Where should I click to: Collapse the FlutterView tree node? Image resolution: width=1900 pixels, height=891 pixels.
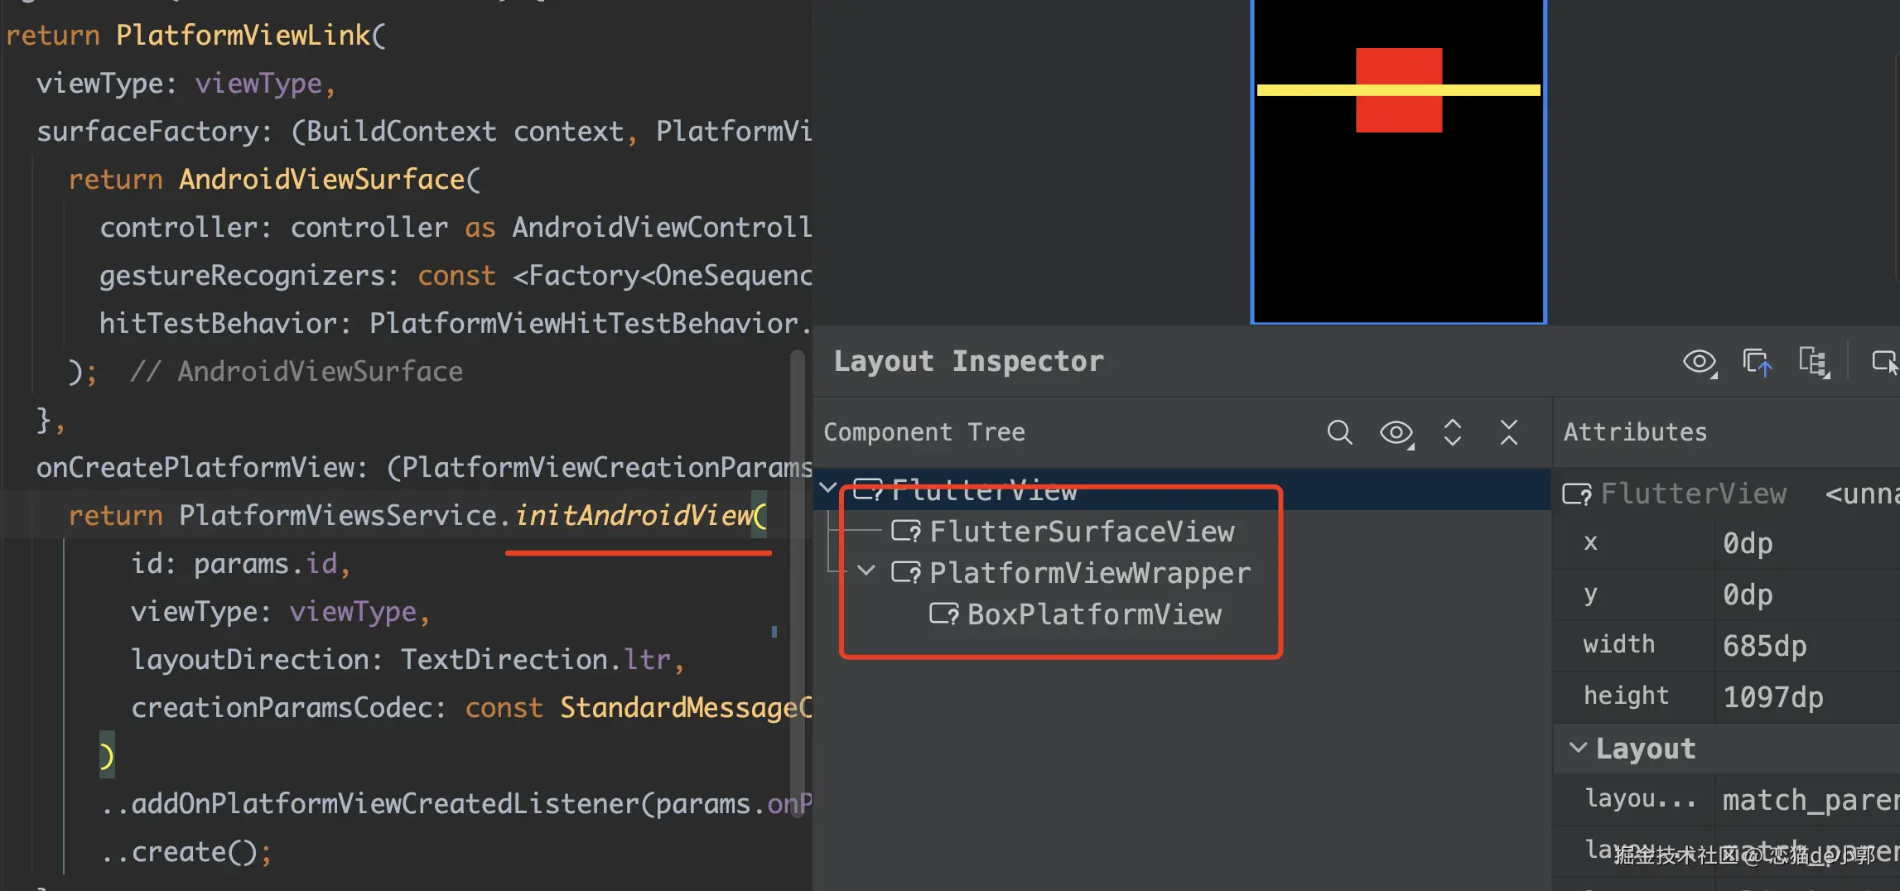pos(827,488)
